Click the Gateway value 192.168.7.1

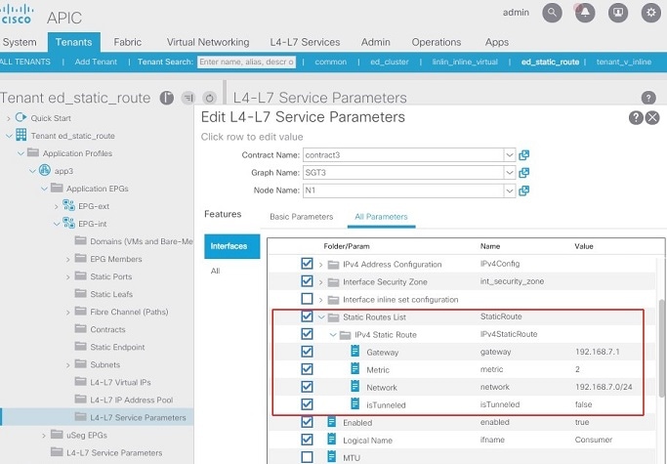click(598, 352)
